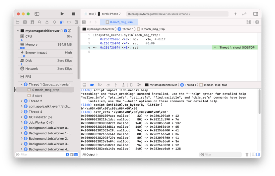Click the navigator Filter field
This screenshot has height=176, width=275.
pyautogui.click(x=42, y=154)
